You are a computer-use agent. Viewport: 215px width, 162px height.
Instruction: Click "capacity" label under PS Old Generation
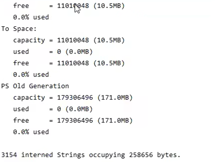(x=29, y=98)
